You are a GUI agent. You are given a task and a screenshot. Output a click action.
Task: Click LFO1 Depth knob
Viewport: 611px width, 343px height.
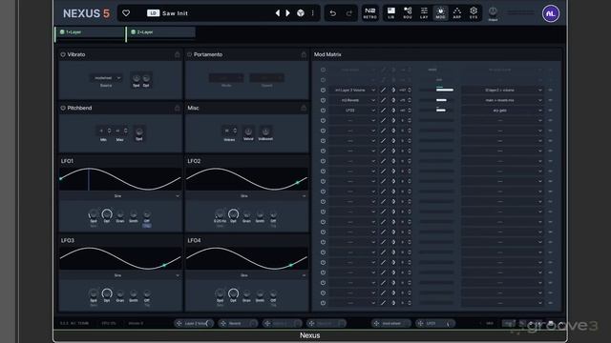point(107,213)
